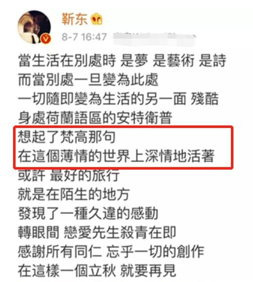Click the words 轉眼間 at line start

click(39, 232)
